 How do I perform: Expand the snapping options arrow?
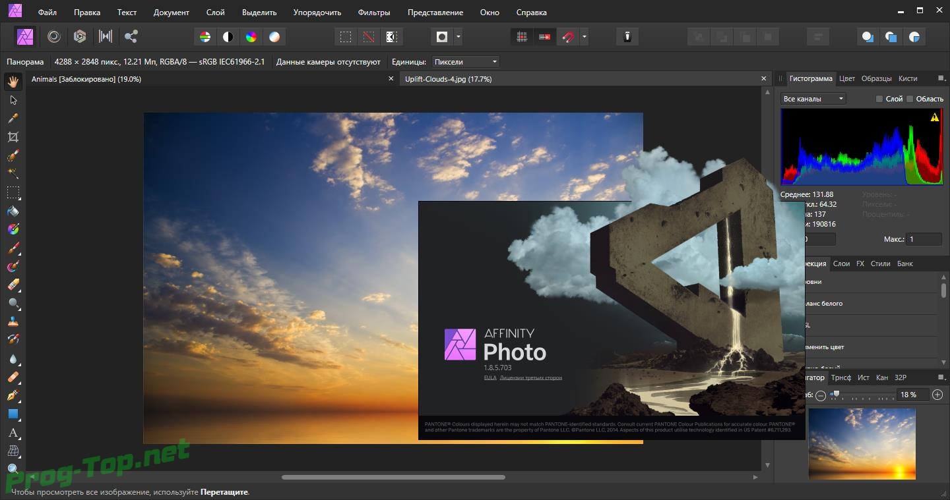(x=584, y=37)
